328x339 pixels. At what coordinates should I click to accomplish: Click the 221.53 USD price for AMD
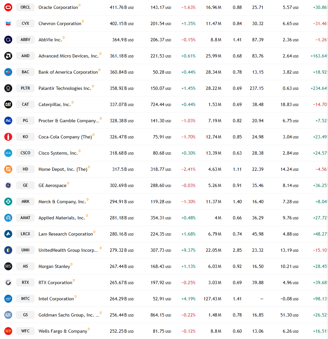click(x=161, y=56)
